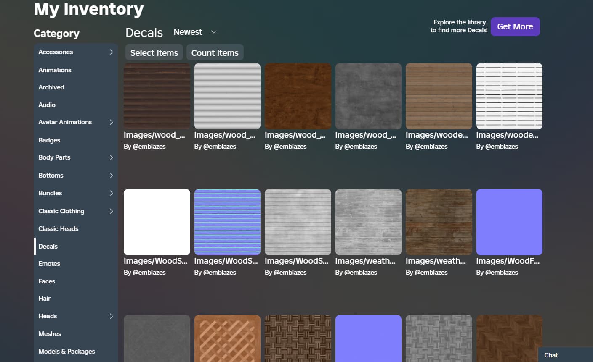Click the Get More button
Viewport: 593px width, 362px height.
point(515,26)
